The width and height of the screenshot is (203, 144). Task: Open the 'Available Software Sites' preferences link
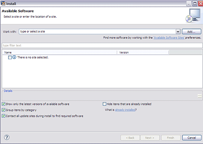coord(169,38)
